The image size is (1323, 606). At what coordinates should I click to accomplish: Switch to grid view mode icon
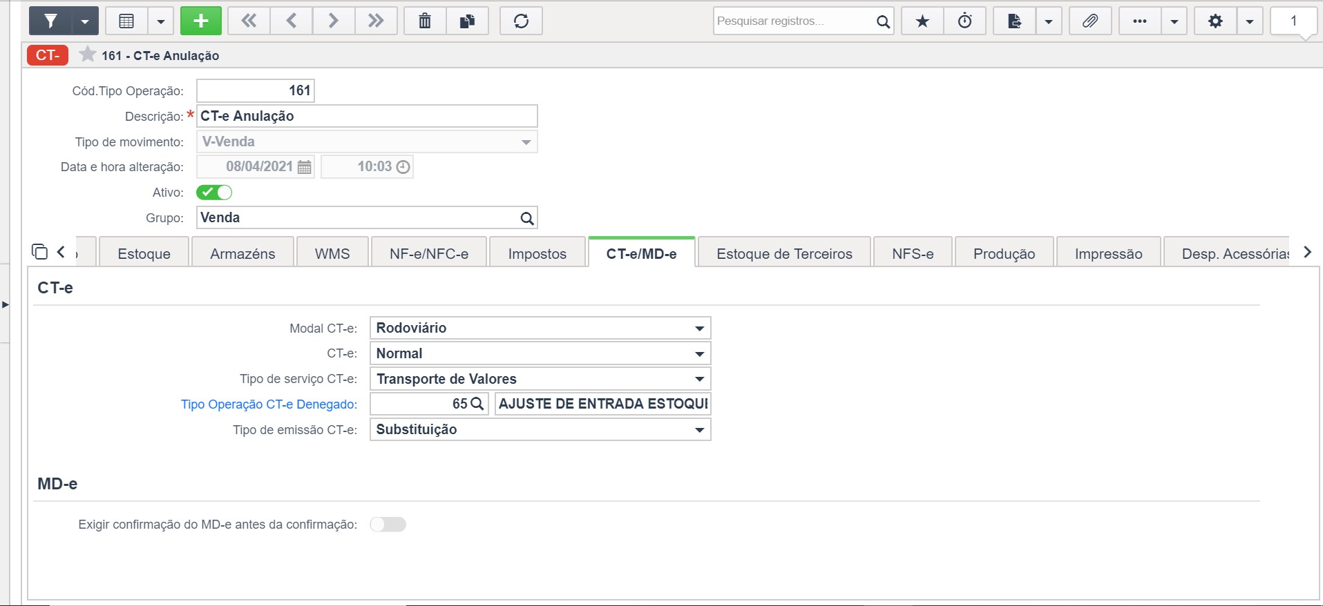click(x=126, y=21)
